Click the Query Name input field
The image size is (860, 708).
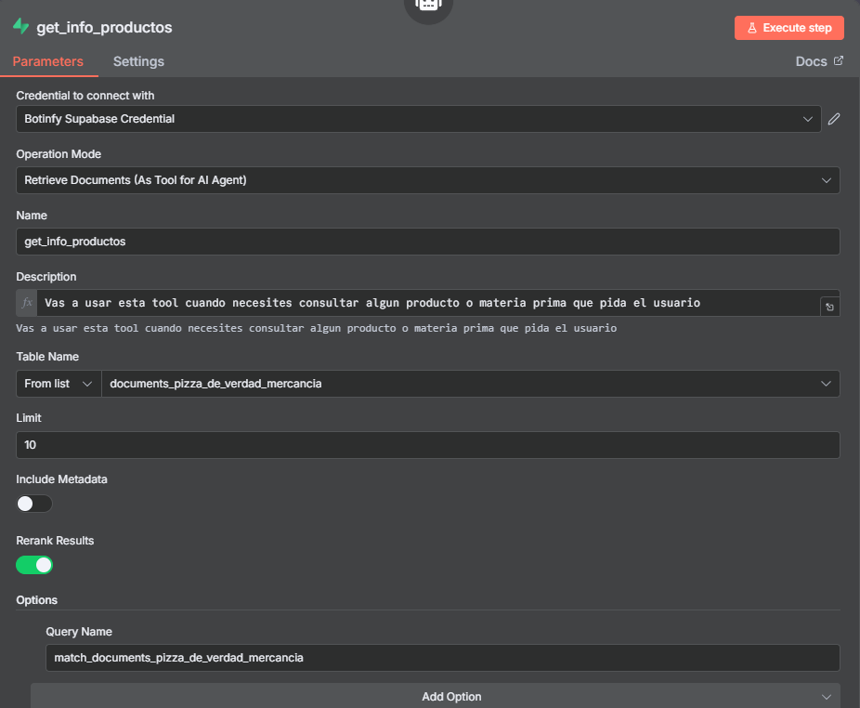tap(443, 658)
